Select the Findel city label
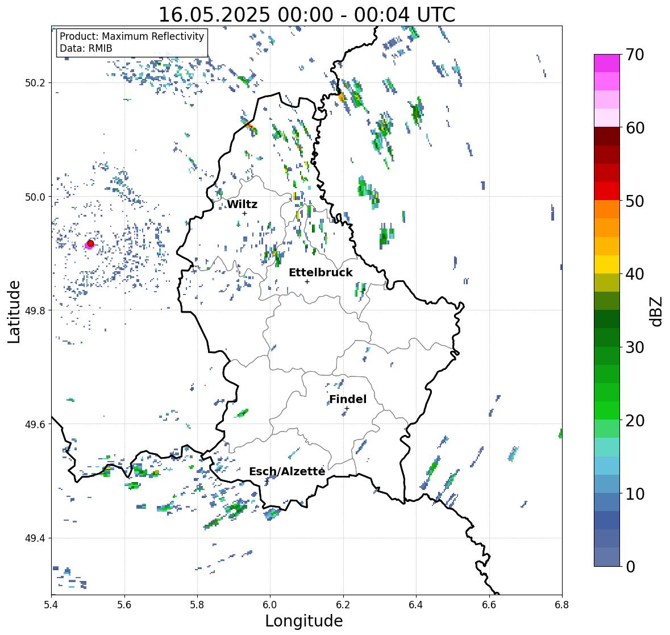Screen dimensions: 670x635 pos(348,399)
